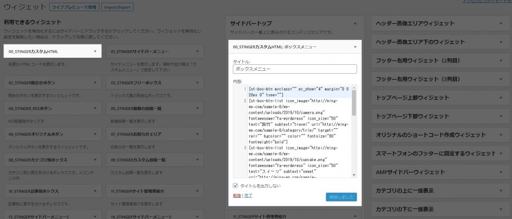The height and width of the screenshot is (219, 512).
Task: Expand the 08_STINGERカテゴリ別ボックス widget
Action: point(52,160)
